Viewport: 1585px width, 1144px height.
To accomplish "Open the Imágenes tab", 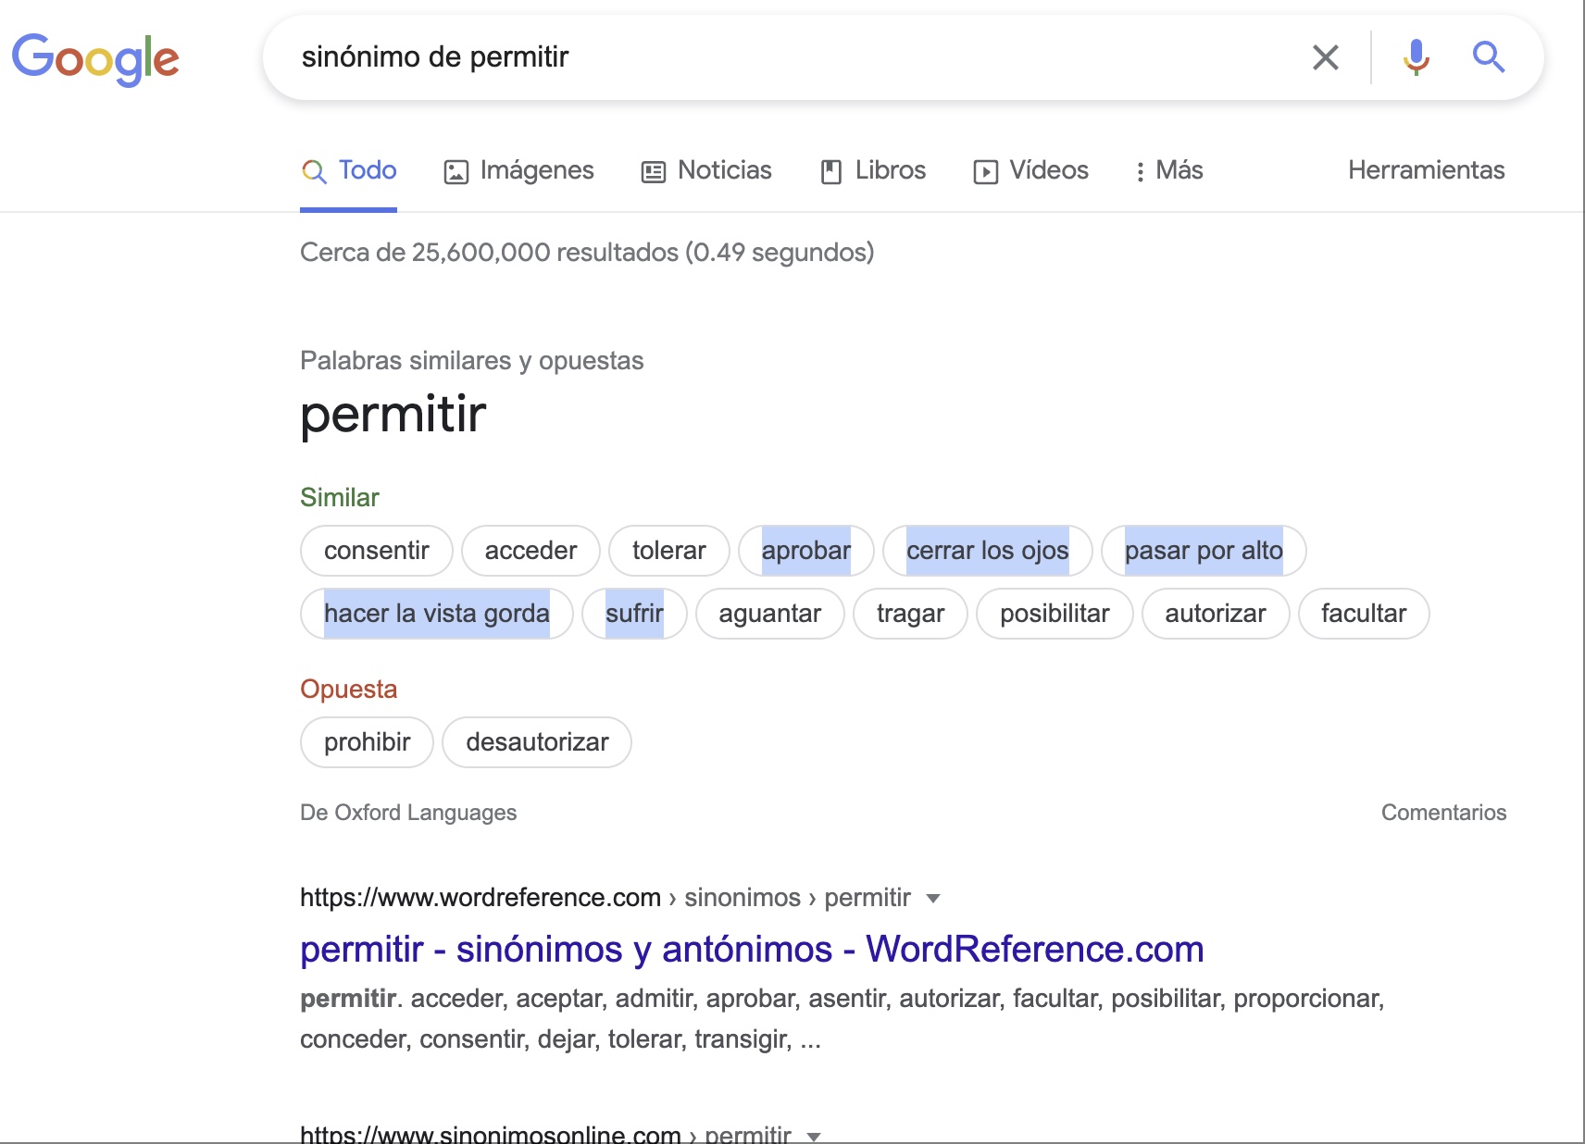I will click(x=518, y=171).
